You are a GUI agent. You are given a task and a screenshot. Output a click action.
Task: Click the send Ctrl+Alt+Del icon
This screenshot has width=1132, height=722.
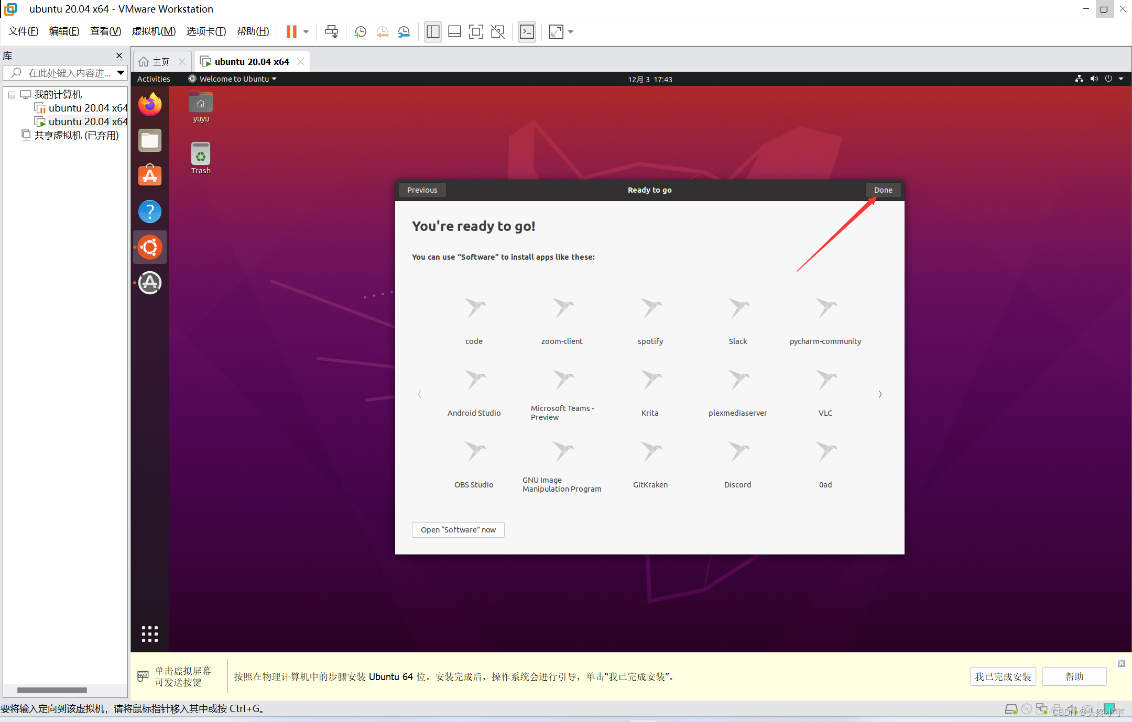pos(331,32)
